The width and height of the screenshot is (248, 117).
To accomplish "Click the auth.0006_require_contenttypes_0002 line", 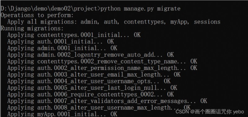I will (91, 95).
